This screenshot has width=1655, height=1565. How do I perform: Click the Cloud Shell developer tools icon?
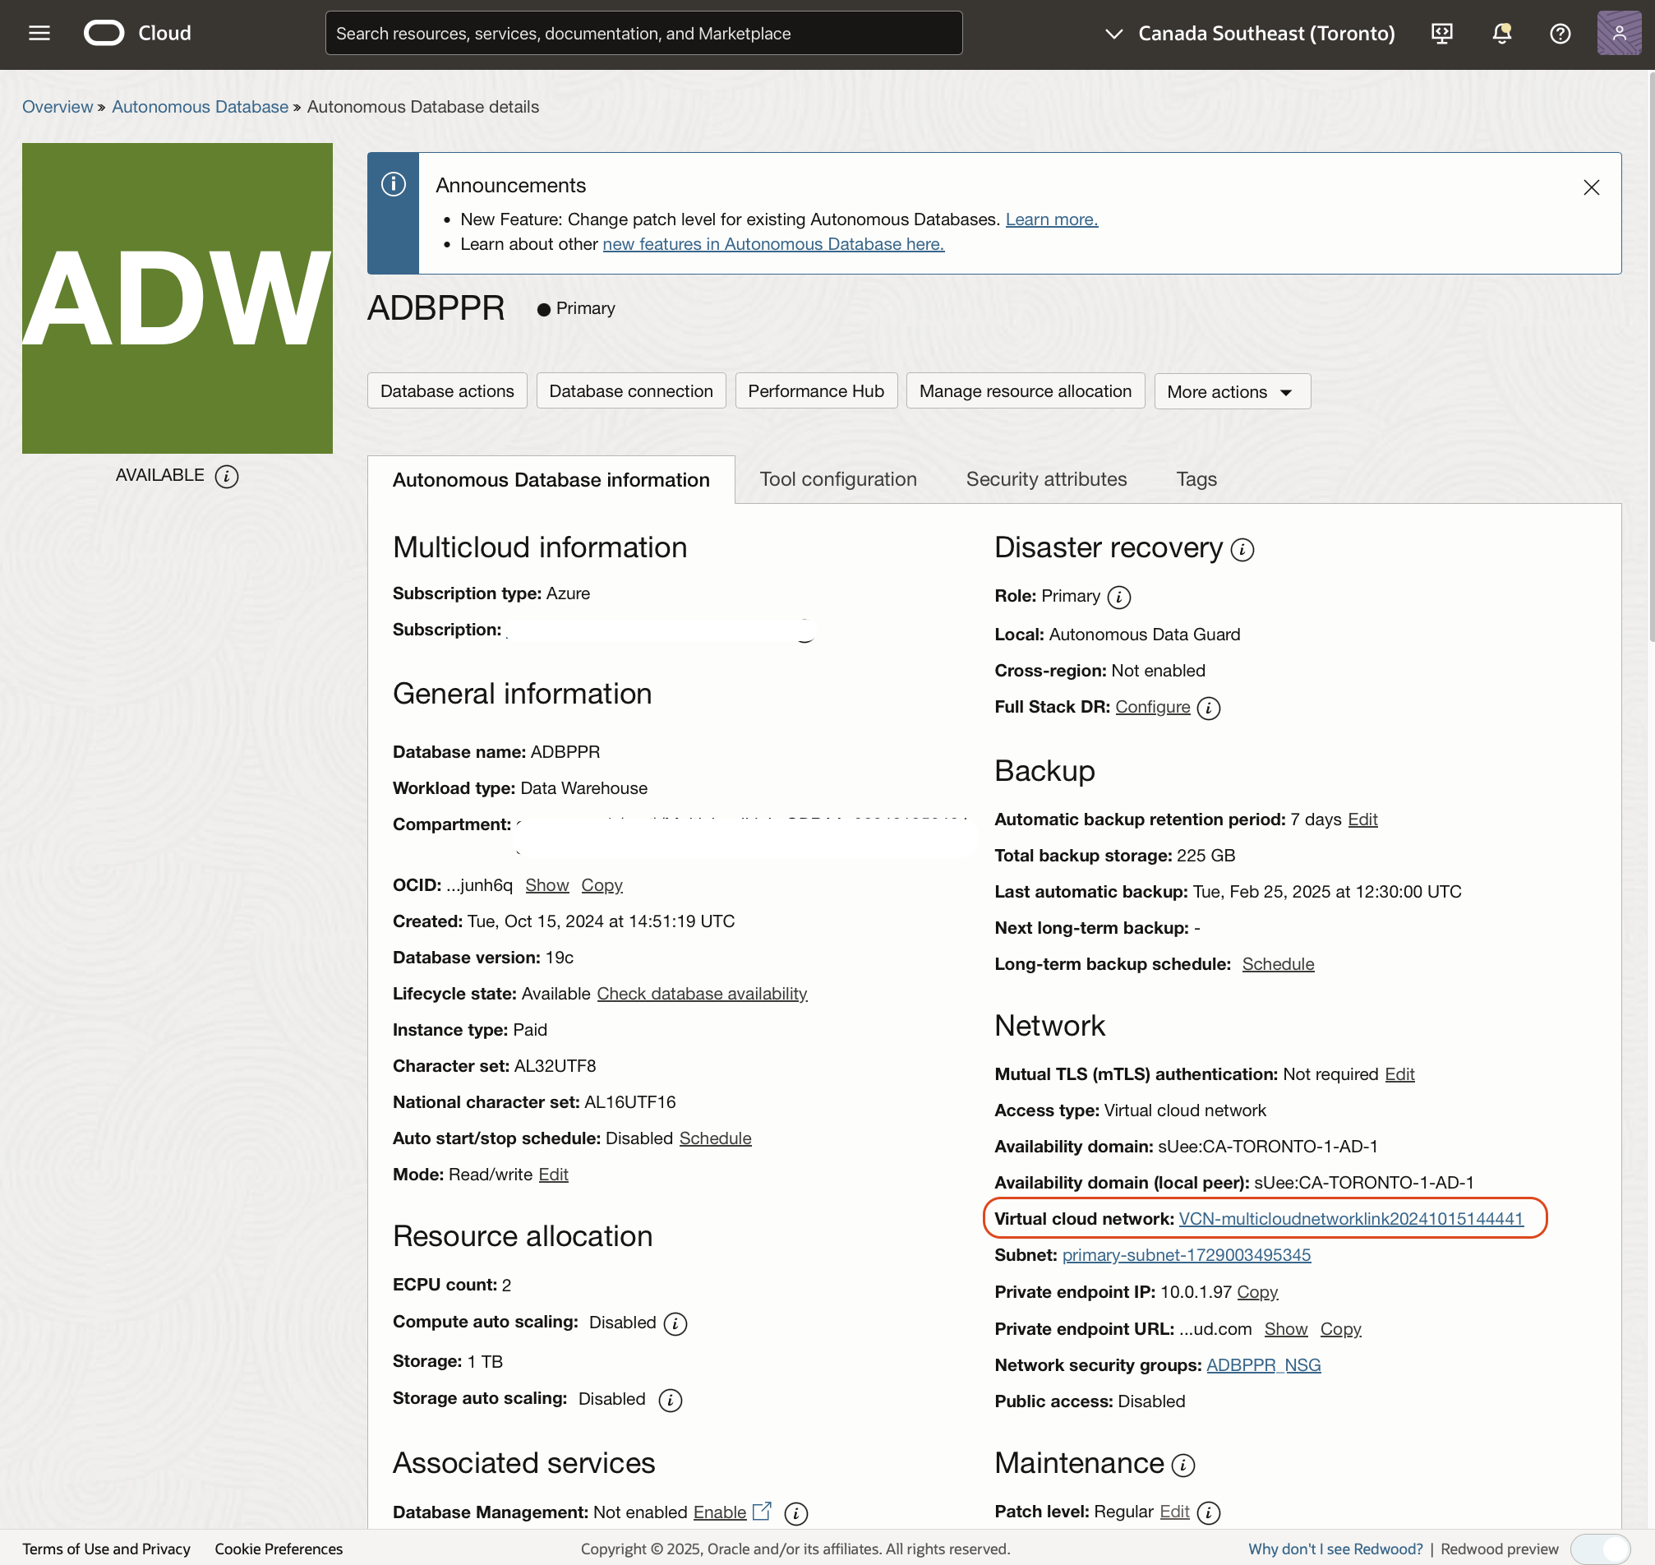[1441, 34]
